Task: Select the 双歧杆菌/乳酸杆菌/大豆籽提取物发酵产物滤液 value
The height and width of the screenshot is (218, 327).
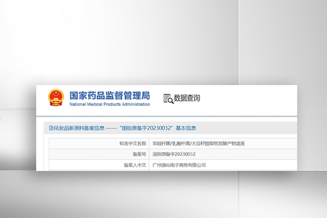Action: click(198, 144)
